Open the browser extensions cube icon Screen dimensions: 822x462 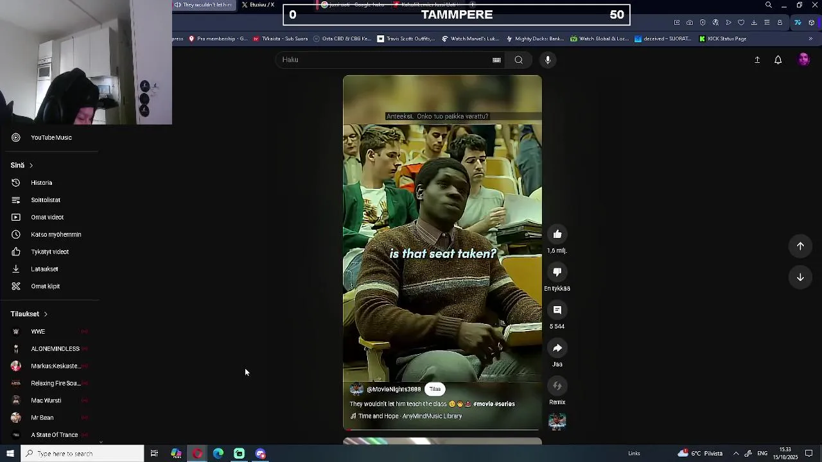[x=812, y=22]
